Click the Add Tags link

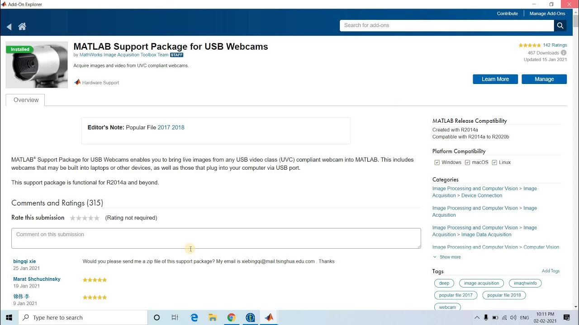pyautogui.click(x=551, y=271)
